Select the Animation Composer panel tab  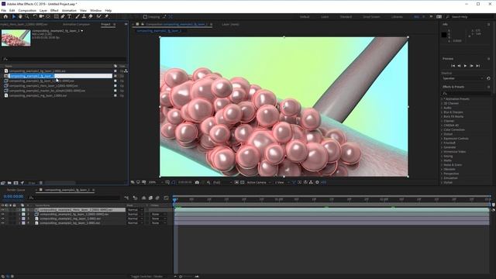click(76, 24)
